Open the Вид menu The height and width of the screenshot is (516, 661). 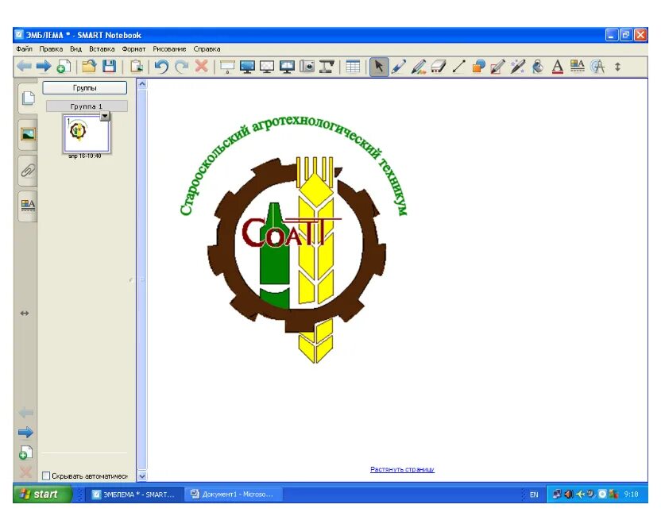pyautogui.click(x=76, y=49)
